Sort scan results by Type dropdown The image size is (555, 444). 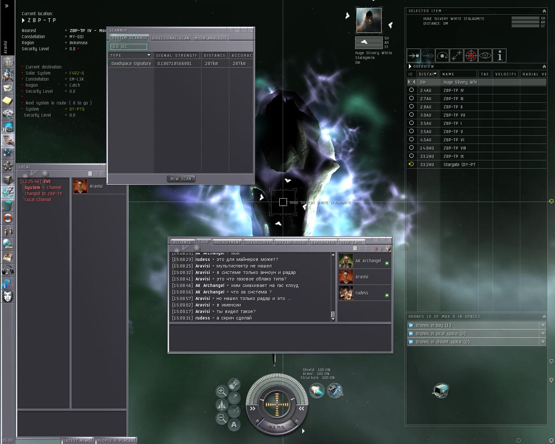point(149,55)
